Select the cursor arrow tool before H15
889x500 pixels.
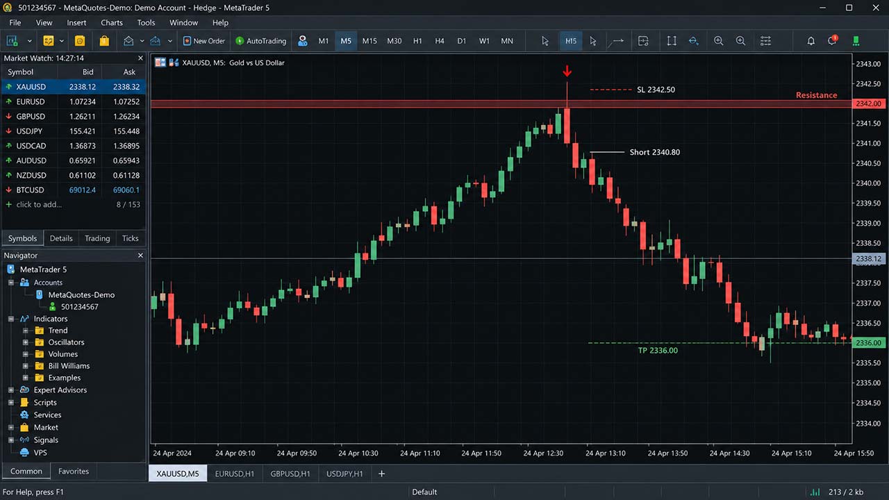(545, 41)
